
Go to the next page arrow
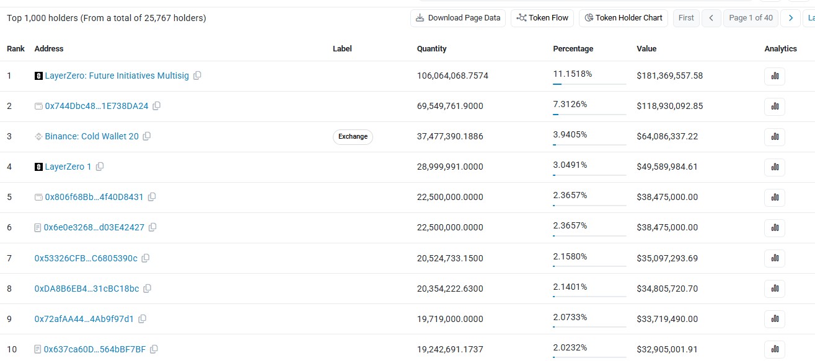[790, 18]
